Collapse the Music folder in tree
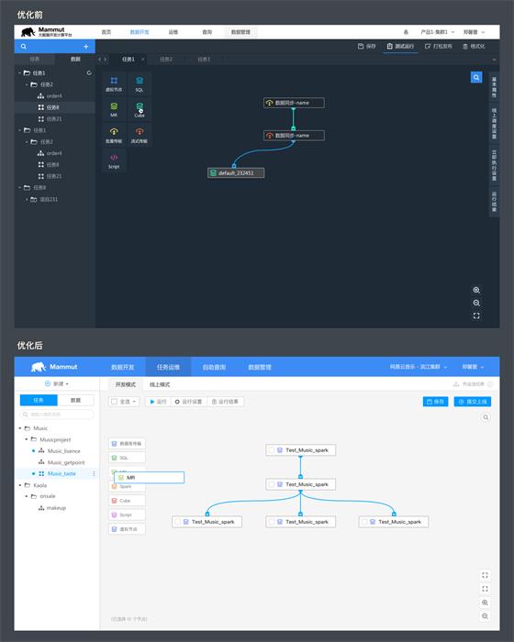This screenshot has height=642, width=514. point(20,428)
